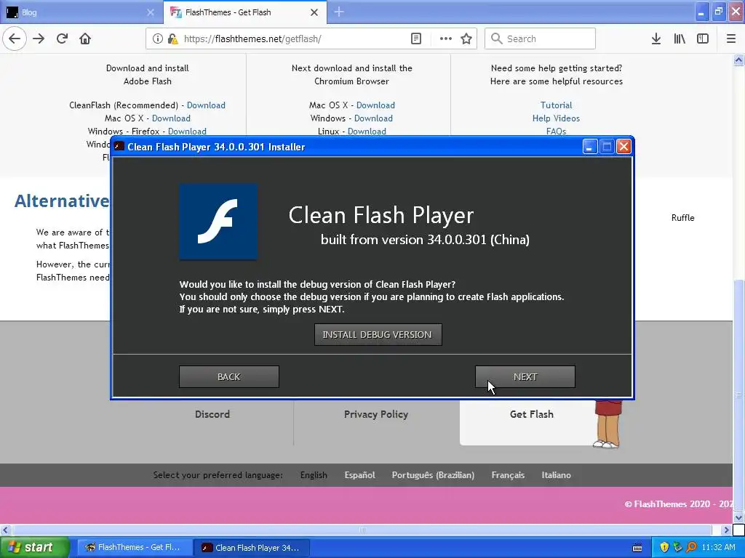Select the FlashThemes - Get Flash tab

pos(244,12)
